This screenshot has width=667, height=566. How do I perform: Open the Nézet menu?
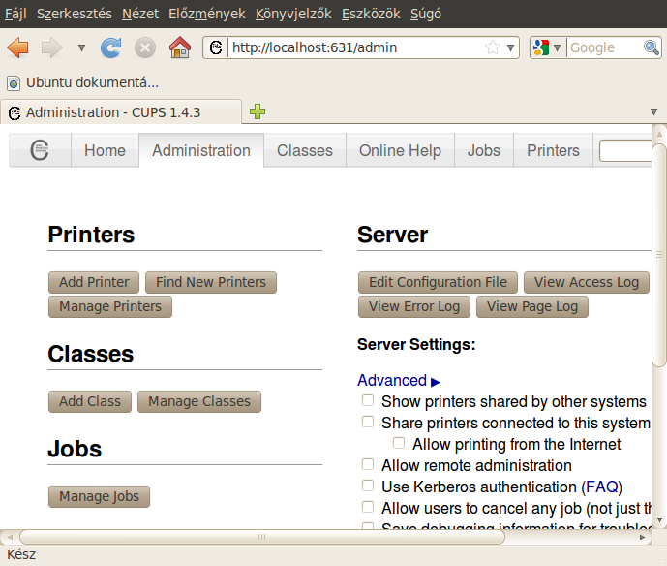[140, 14]
